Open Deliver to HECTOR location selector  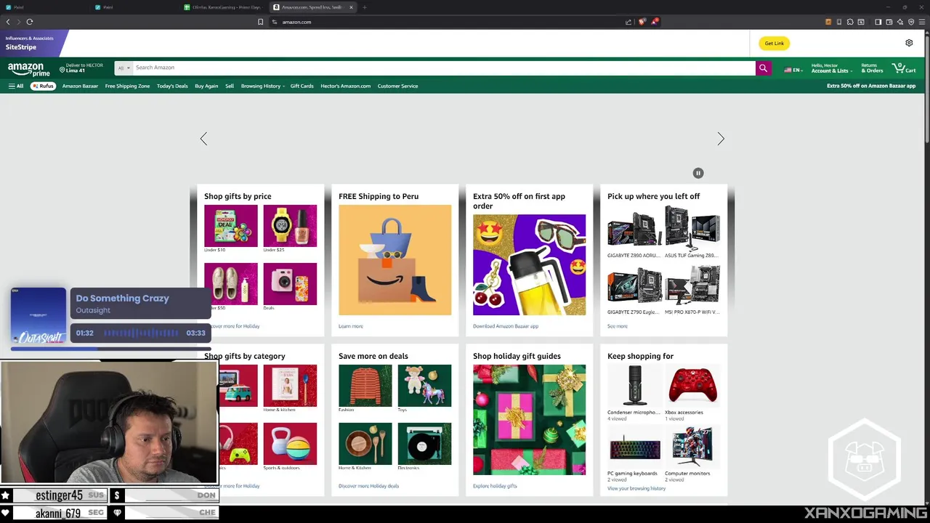point(81,68)
